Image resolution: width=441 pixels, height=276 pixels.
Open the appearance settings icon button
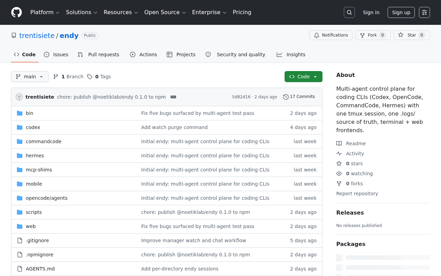click(x=424, y=12)
